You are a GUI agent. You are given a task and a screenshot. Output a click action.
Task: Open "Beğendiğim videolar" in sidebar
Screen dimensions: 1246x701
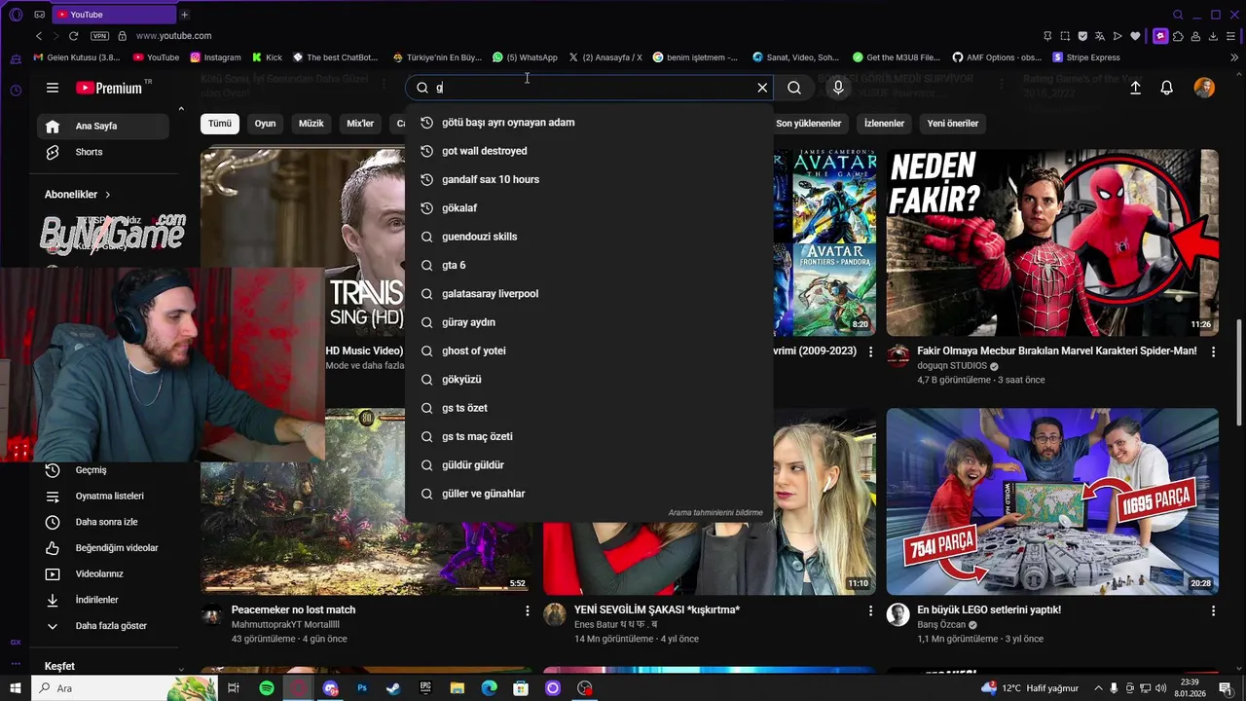103,548
